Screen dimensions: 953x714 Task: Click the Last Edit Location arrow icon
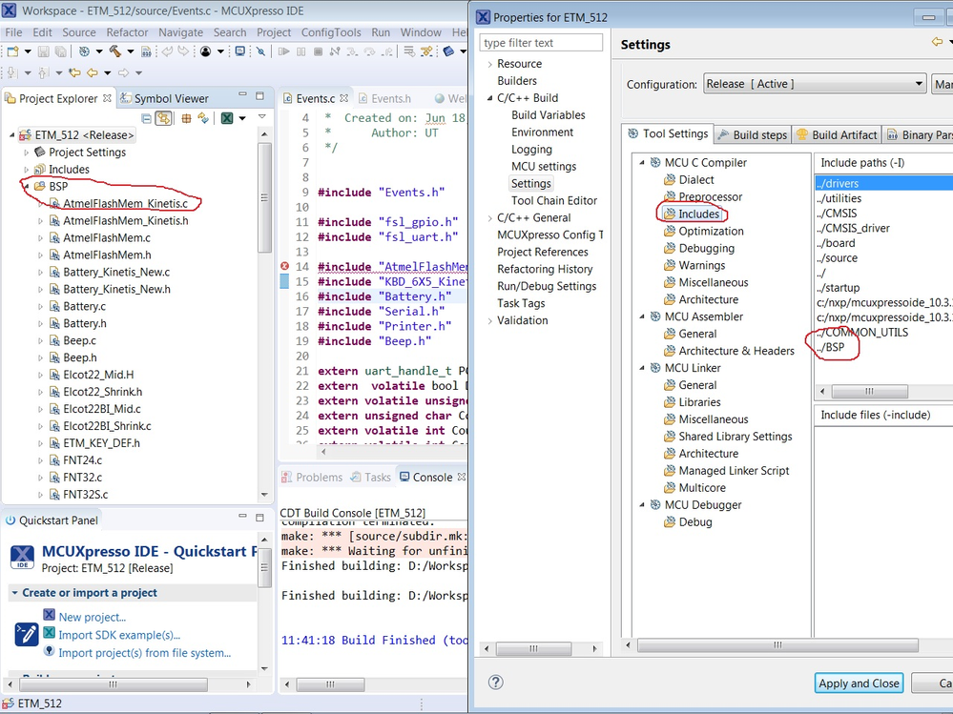(x=74, y=72)
